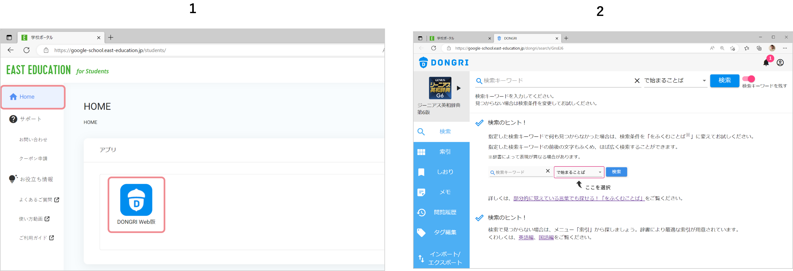Reload the DONGRI page in window 2

click(x=433, y=48)
